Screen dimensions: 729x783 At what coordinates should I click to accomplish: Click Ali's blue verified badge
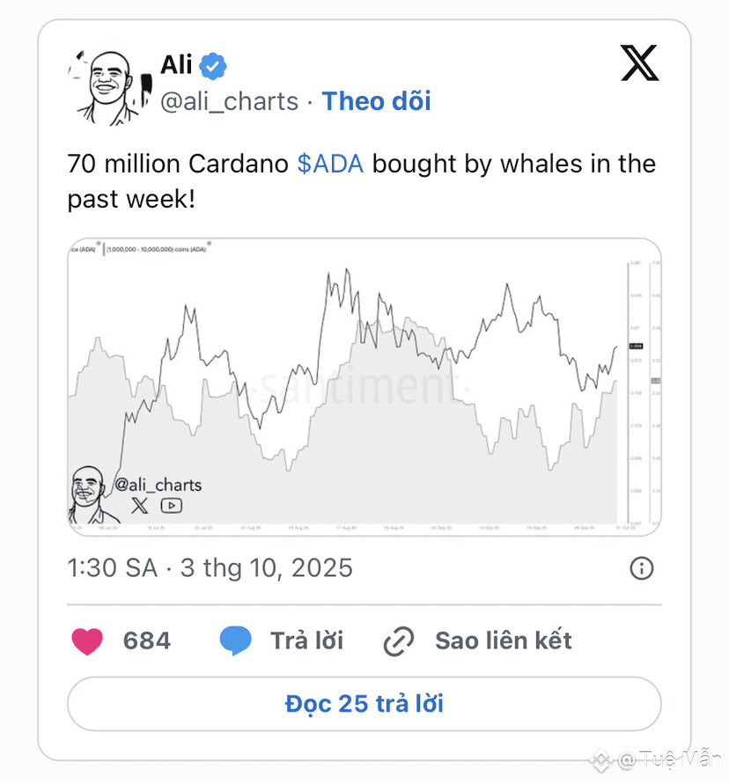pyautogui.click(x=213, y=64)
